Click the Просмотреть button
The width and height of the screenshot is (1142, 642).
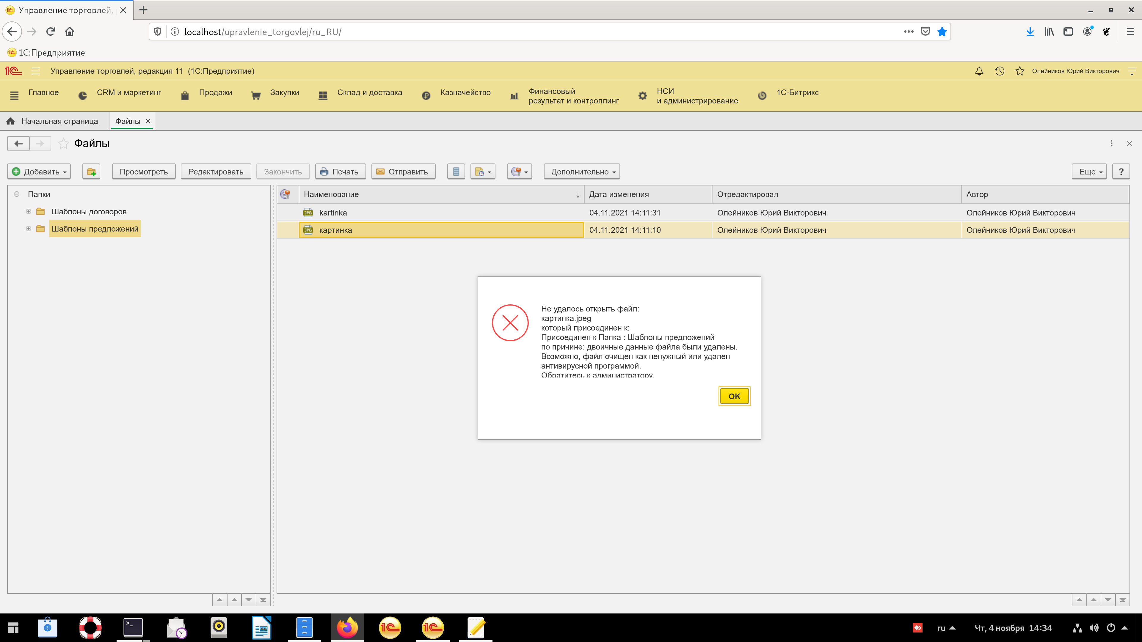(144, 171)
